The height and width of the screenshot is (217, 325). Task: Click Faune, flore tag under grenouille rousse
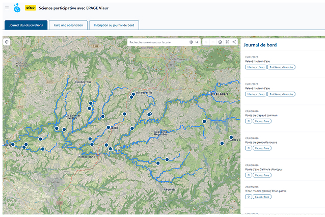(262, 148)
